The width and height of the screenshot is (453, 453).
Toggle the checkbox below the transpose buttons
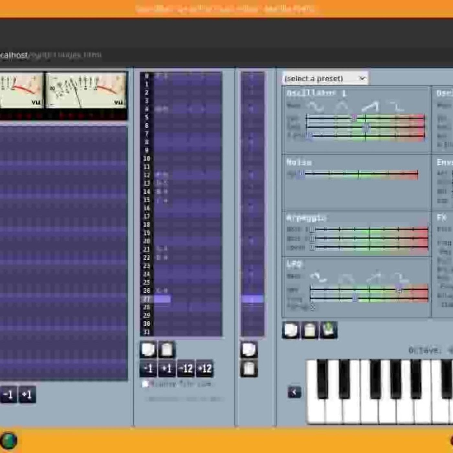[x=145, y=384]
